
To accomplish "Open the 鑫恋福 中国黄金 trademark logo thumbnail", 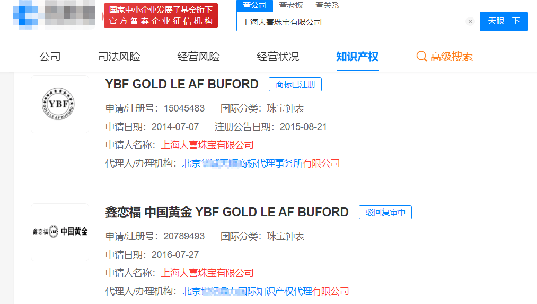I will [x=60, y=232].
